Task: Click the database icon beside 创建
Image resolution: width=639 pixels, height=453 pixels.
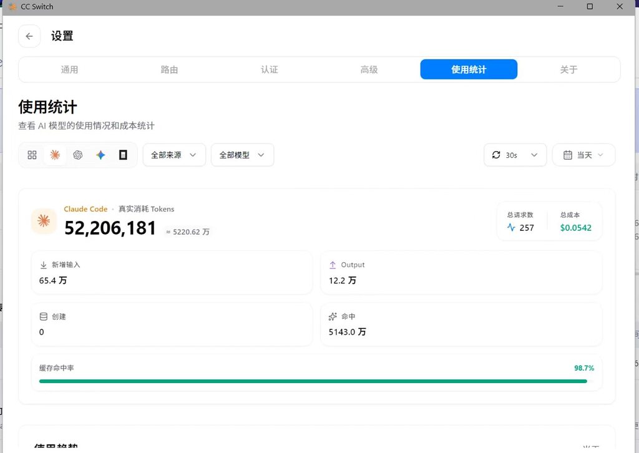Action: [x=44, y=316]
